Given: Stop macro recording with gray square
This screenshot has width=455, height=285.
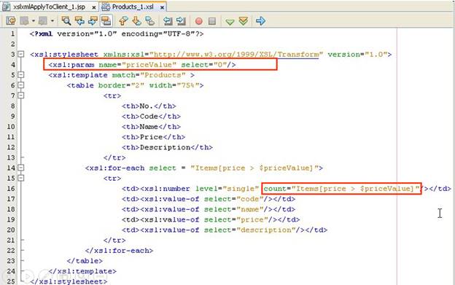Looking at the screenshot, I should point(212,21).
